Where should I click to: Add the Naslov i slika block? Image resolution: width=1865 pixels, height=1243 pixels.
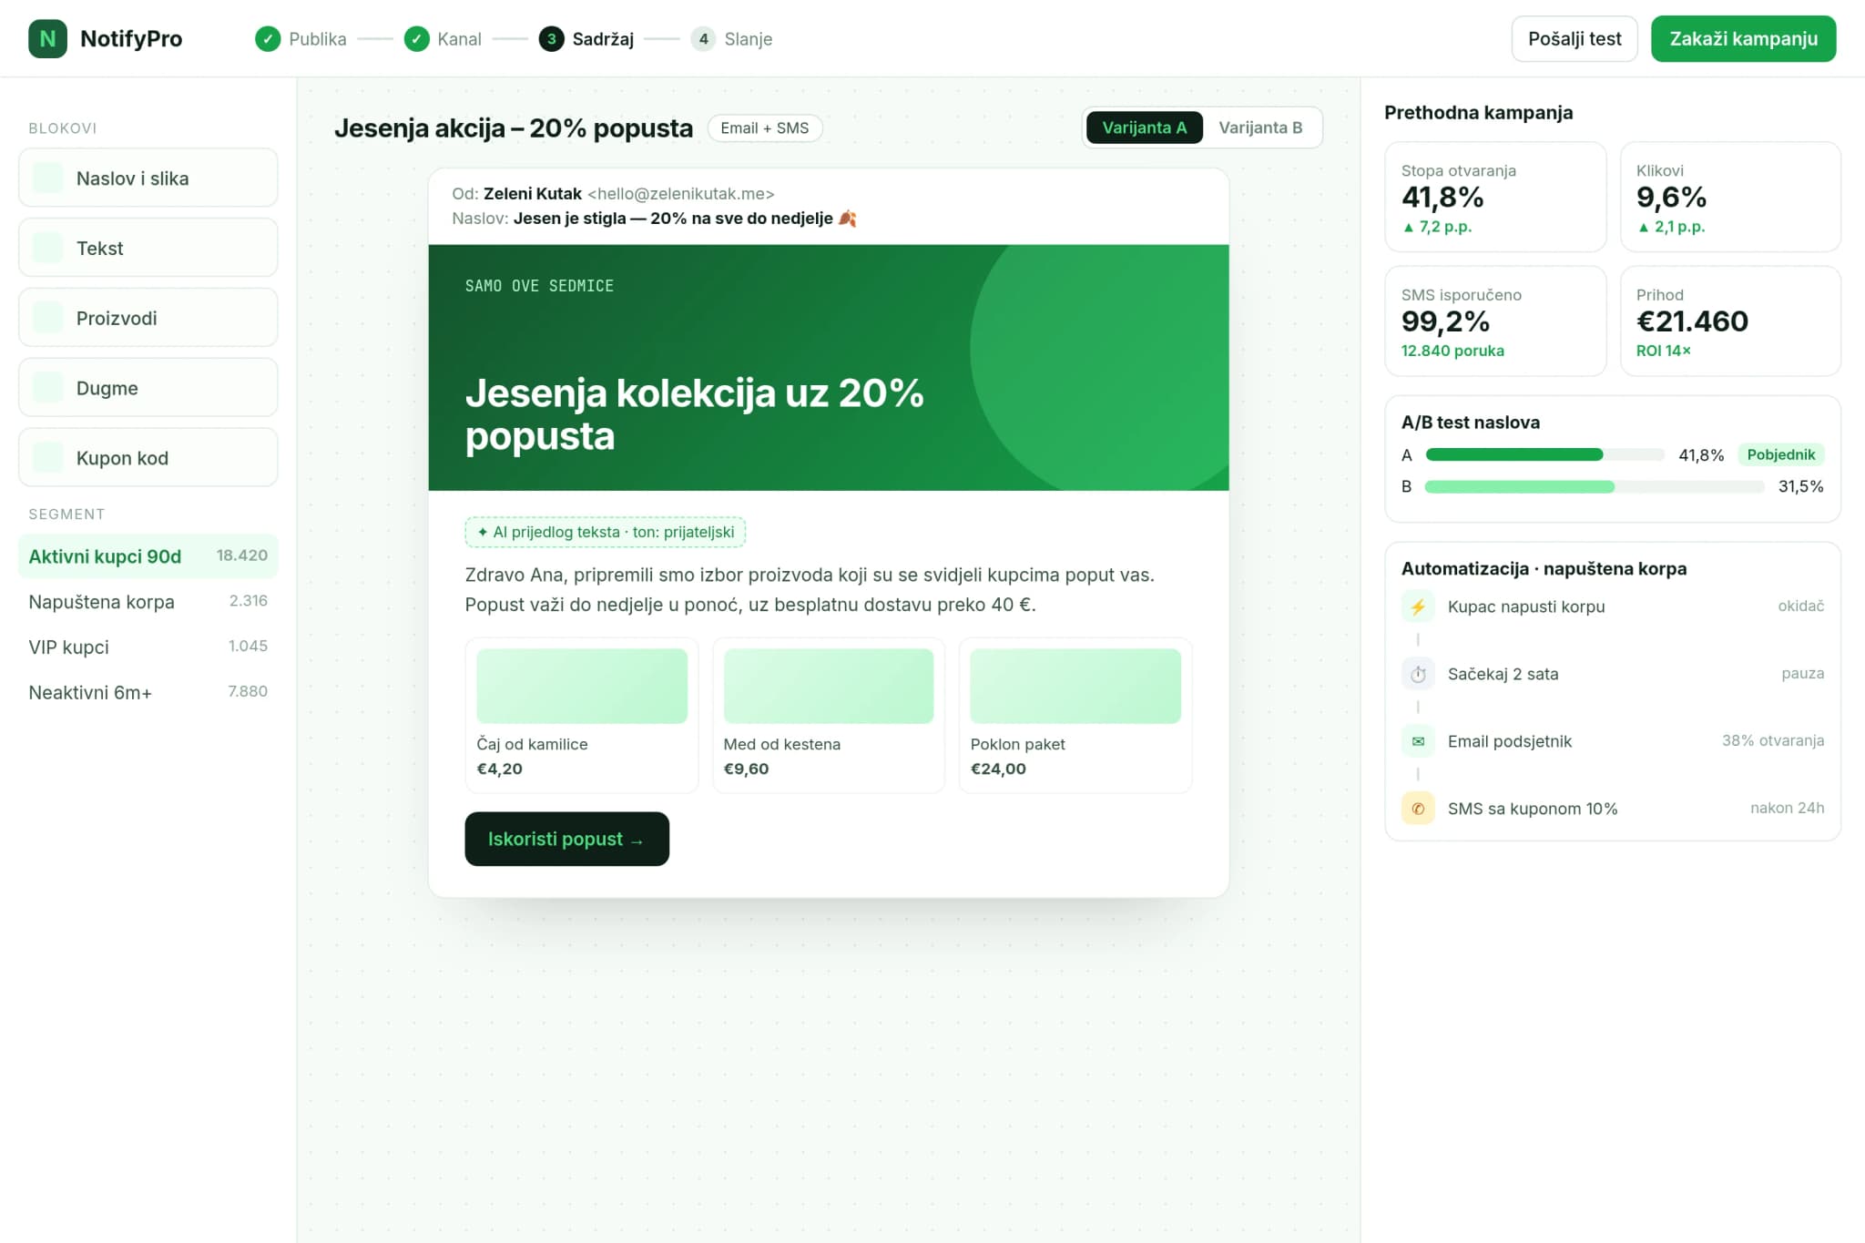point(148,178)
